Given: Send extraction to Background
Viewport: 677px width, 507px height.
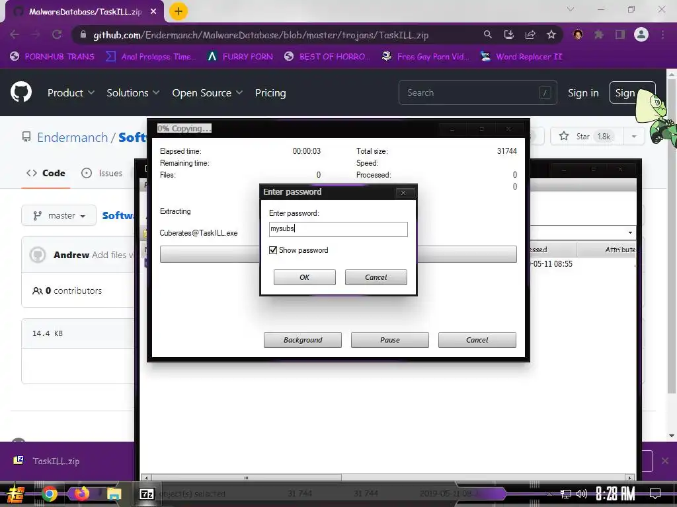Looking at the screenshot, I should (x=303, y=340).
